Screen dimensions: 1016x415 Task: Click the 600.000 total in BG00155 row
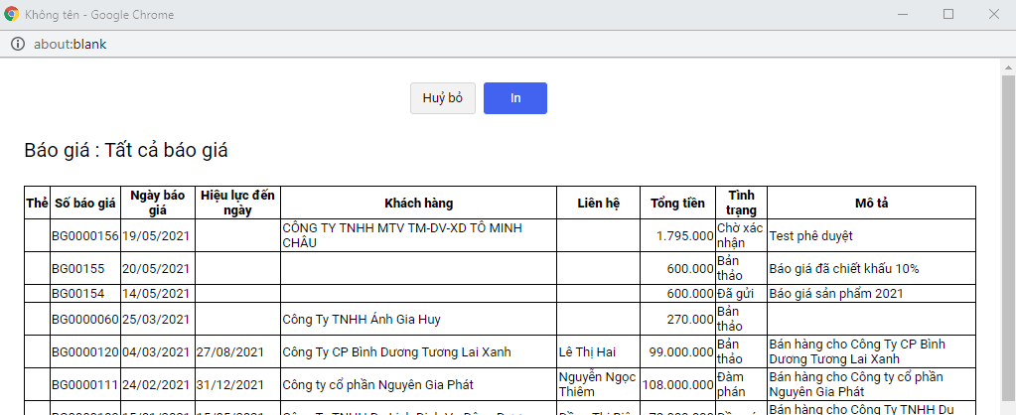[690, 269]
